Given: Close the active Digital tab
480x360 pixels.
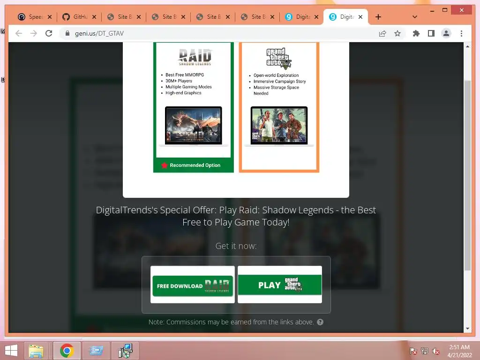Looking at the screenshot, I should 360,17.
